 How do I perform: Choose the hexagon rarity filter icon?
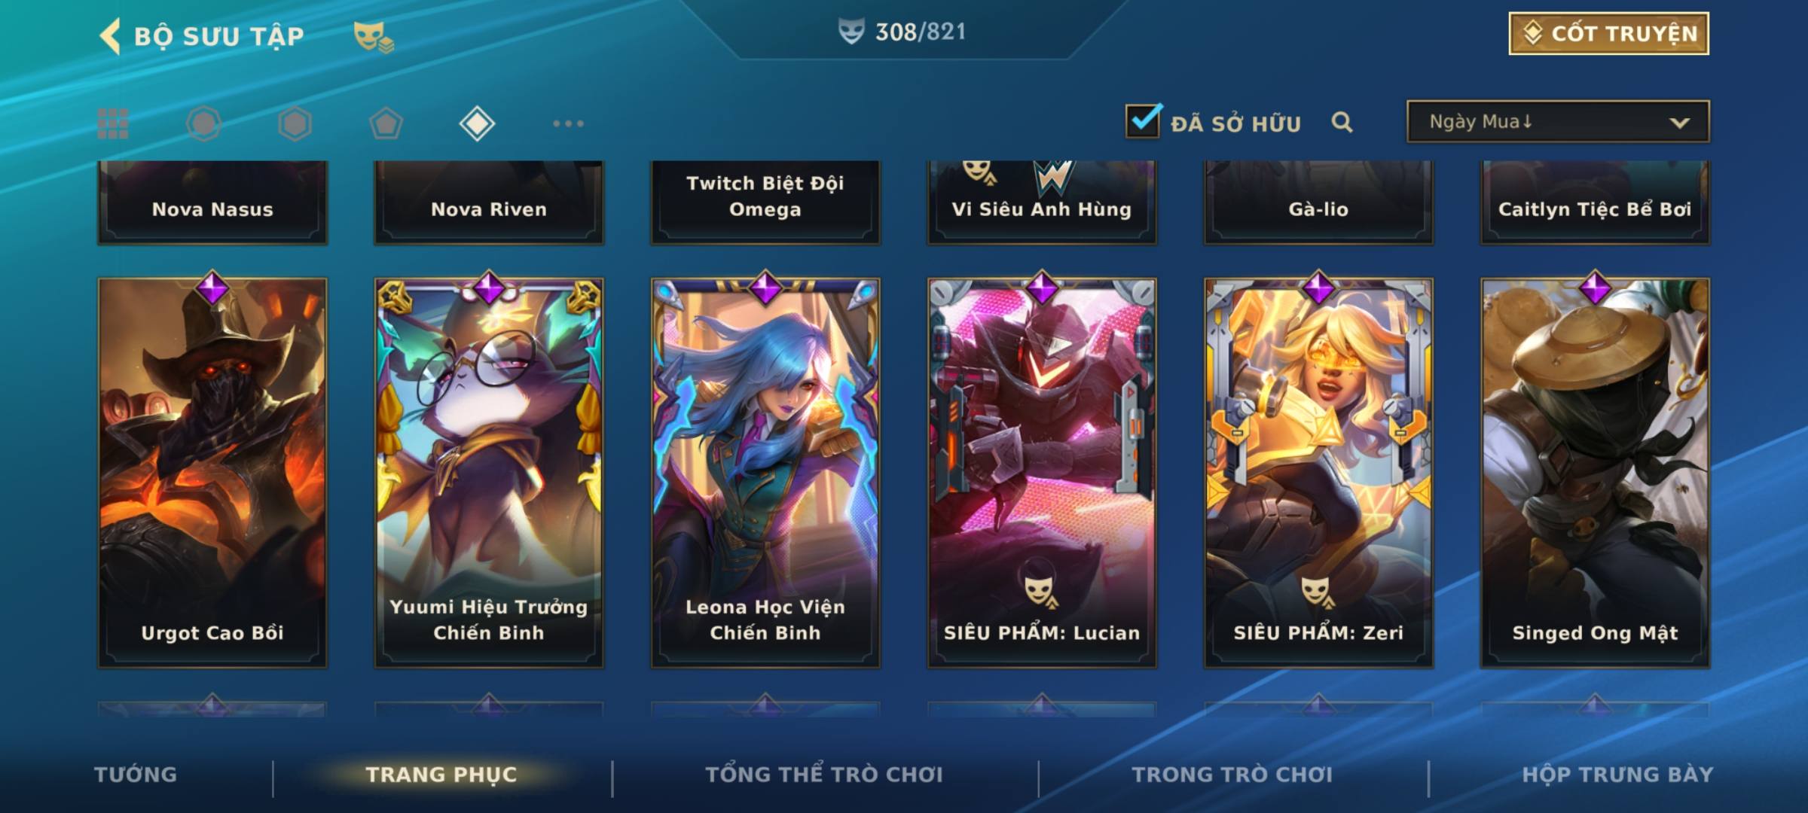[x=295, y=123]
